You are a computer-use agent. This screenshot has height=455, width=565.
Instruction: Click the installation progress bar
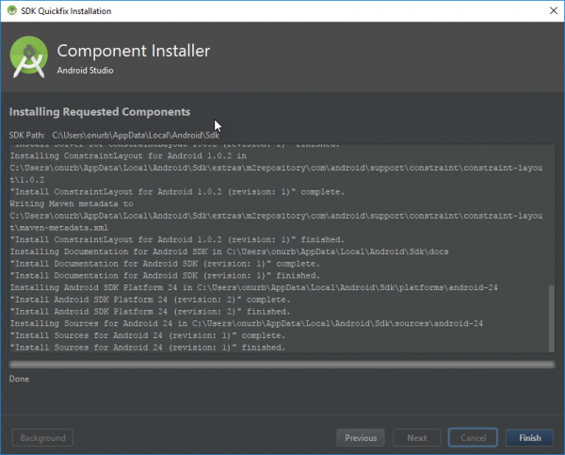[282, 365]
